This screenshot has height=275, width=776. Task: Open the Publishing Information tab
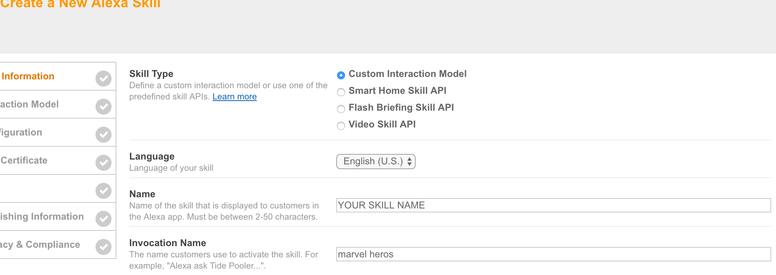[x=42, y=216]
